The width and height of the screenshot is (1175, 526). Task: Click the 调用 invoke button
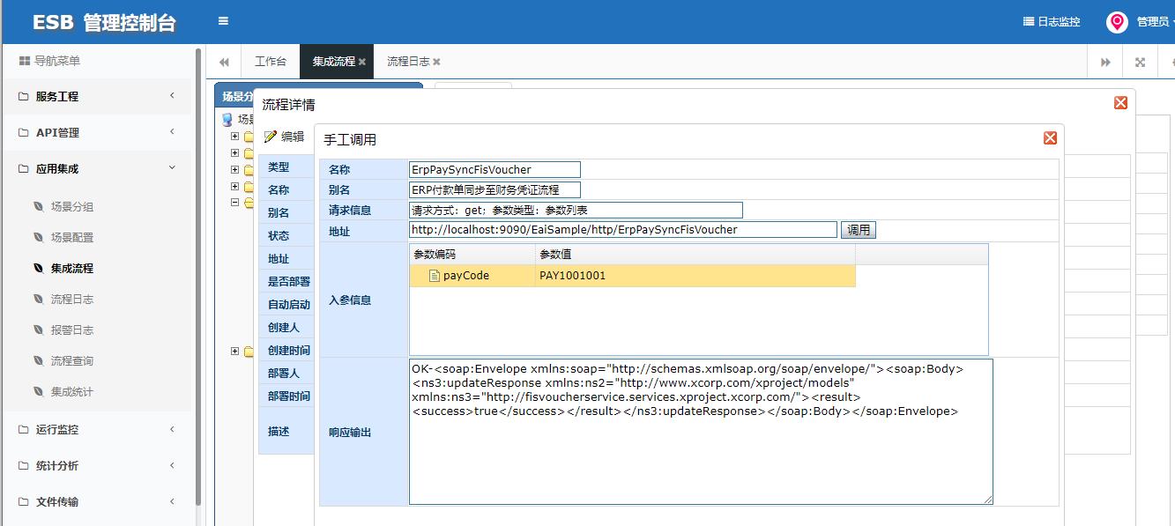858,229
